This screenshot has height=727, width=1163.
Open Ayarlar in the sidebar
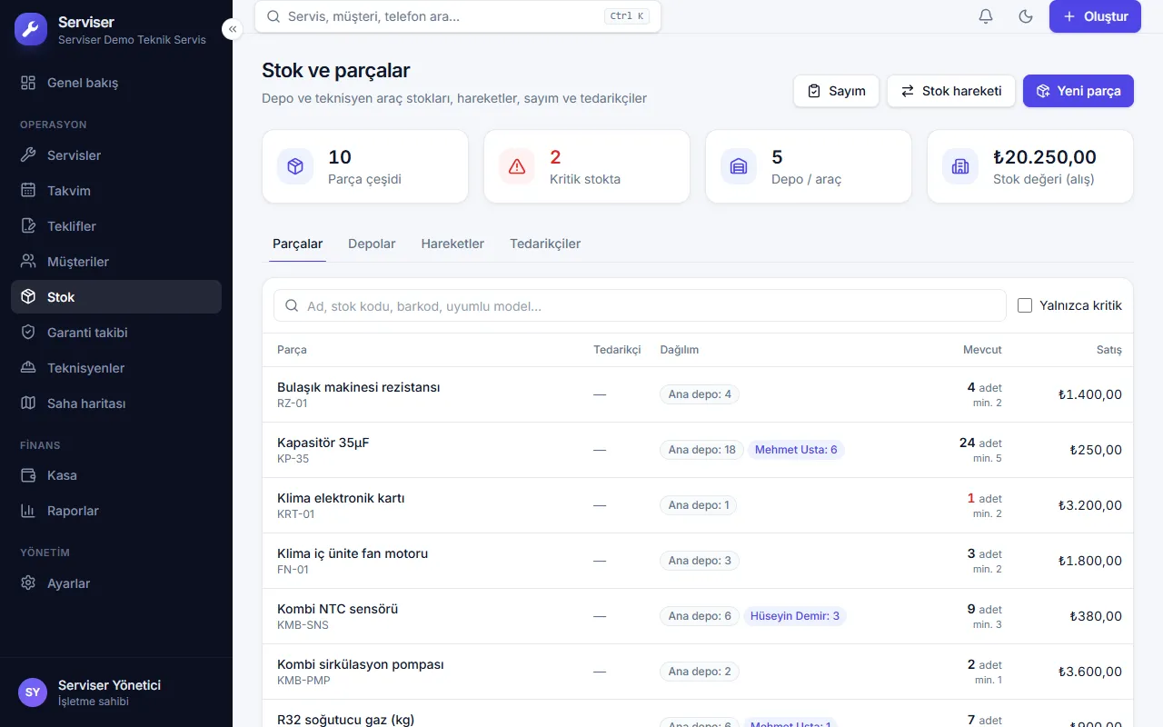(x=116, y=583)
